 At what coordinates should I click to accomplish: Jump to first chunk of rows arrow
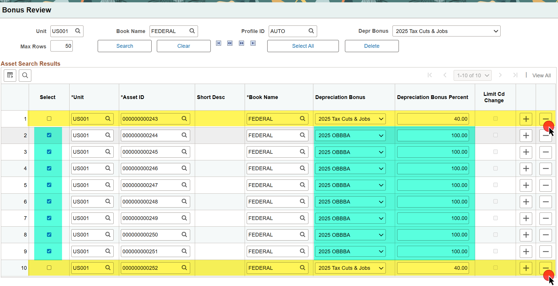[219, 43]
